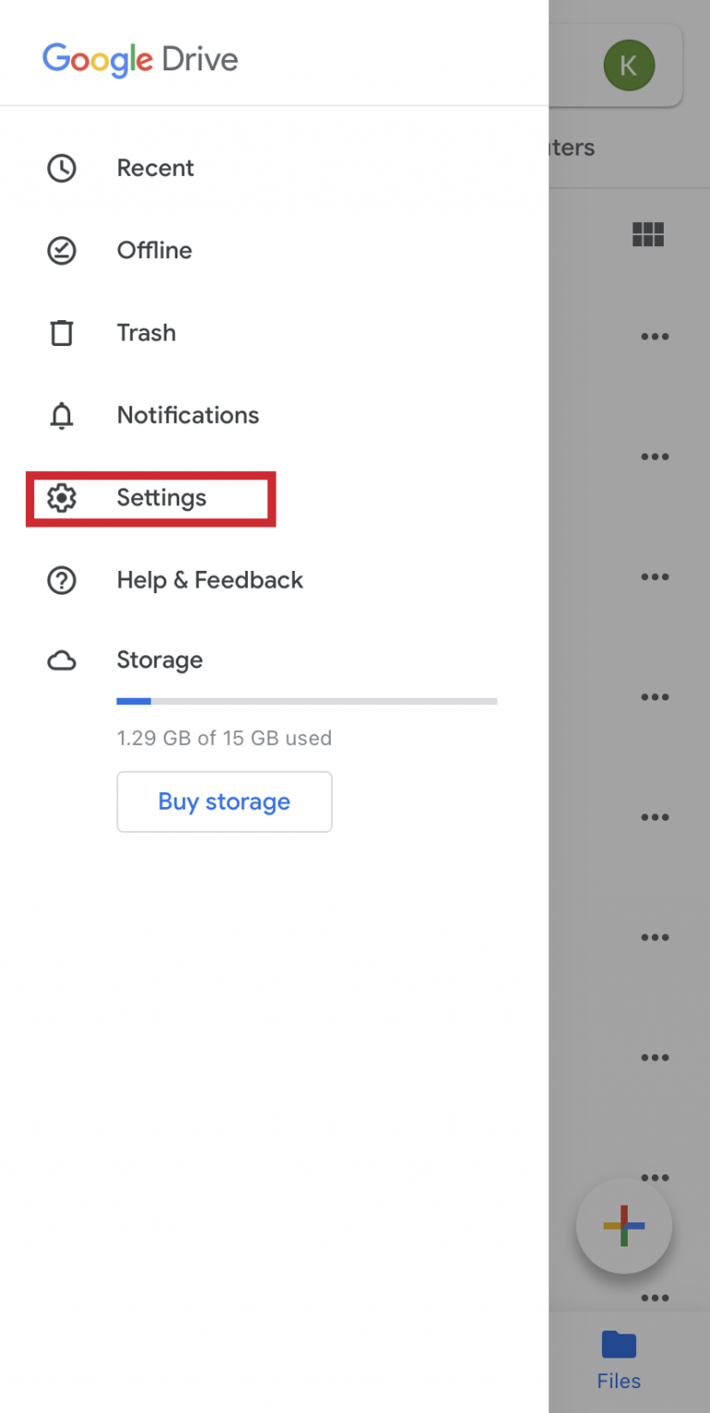The width and height of the screenshot is (710, 1413).
Task: Switch to grid view layout
Action: [x=648, y=234]
